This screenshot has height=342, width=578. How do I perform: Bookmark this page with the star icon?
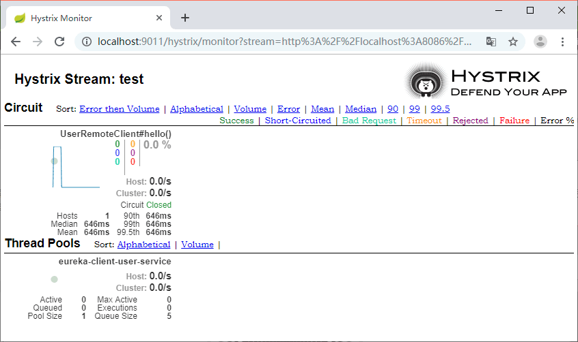(513, 42)
